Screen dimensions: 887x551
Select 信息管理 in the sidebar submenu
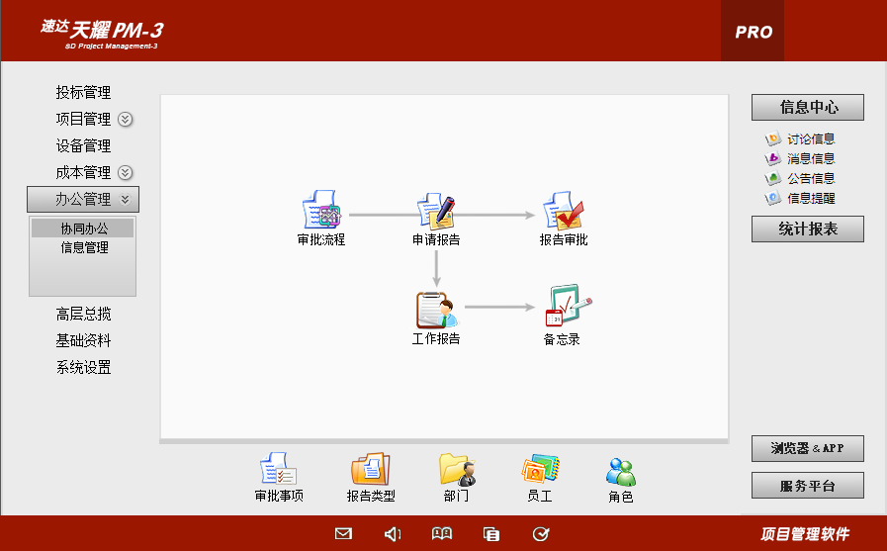84,248
